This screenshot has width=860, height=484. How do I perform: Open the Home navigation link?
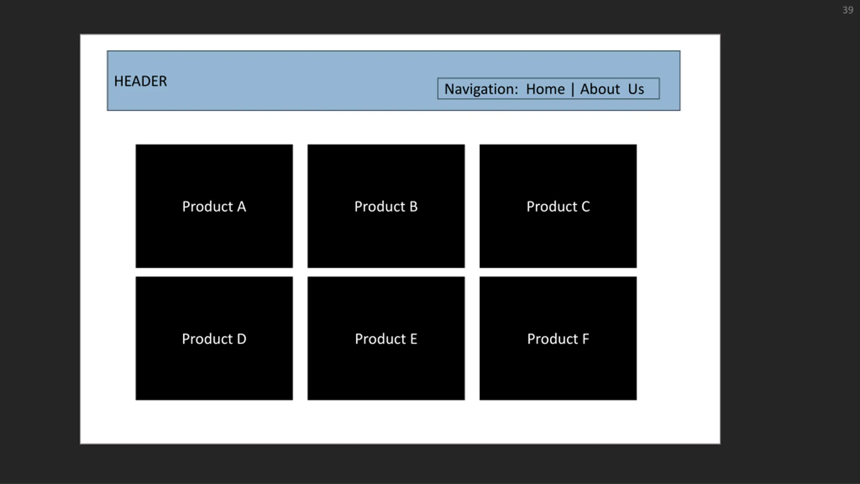[x=545, y=89]
